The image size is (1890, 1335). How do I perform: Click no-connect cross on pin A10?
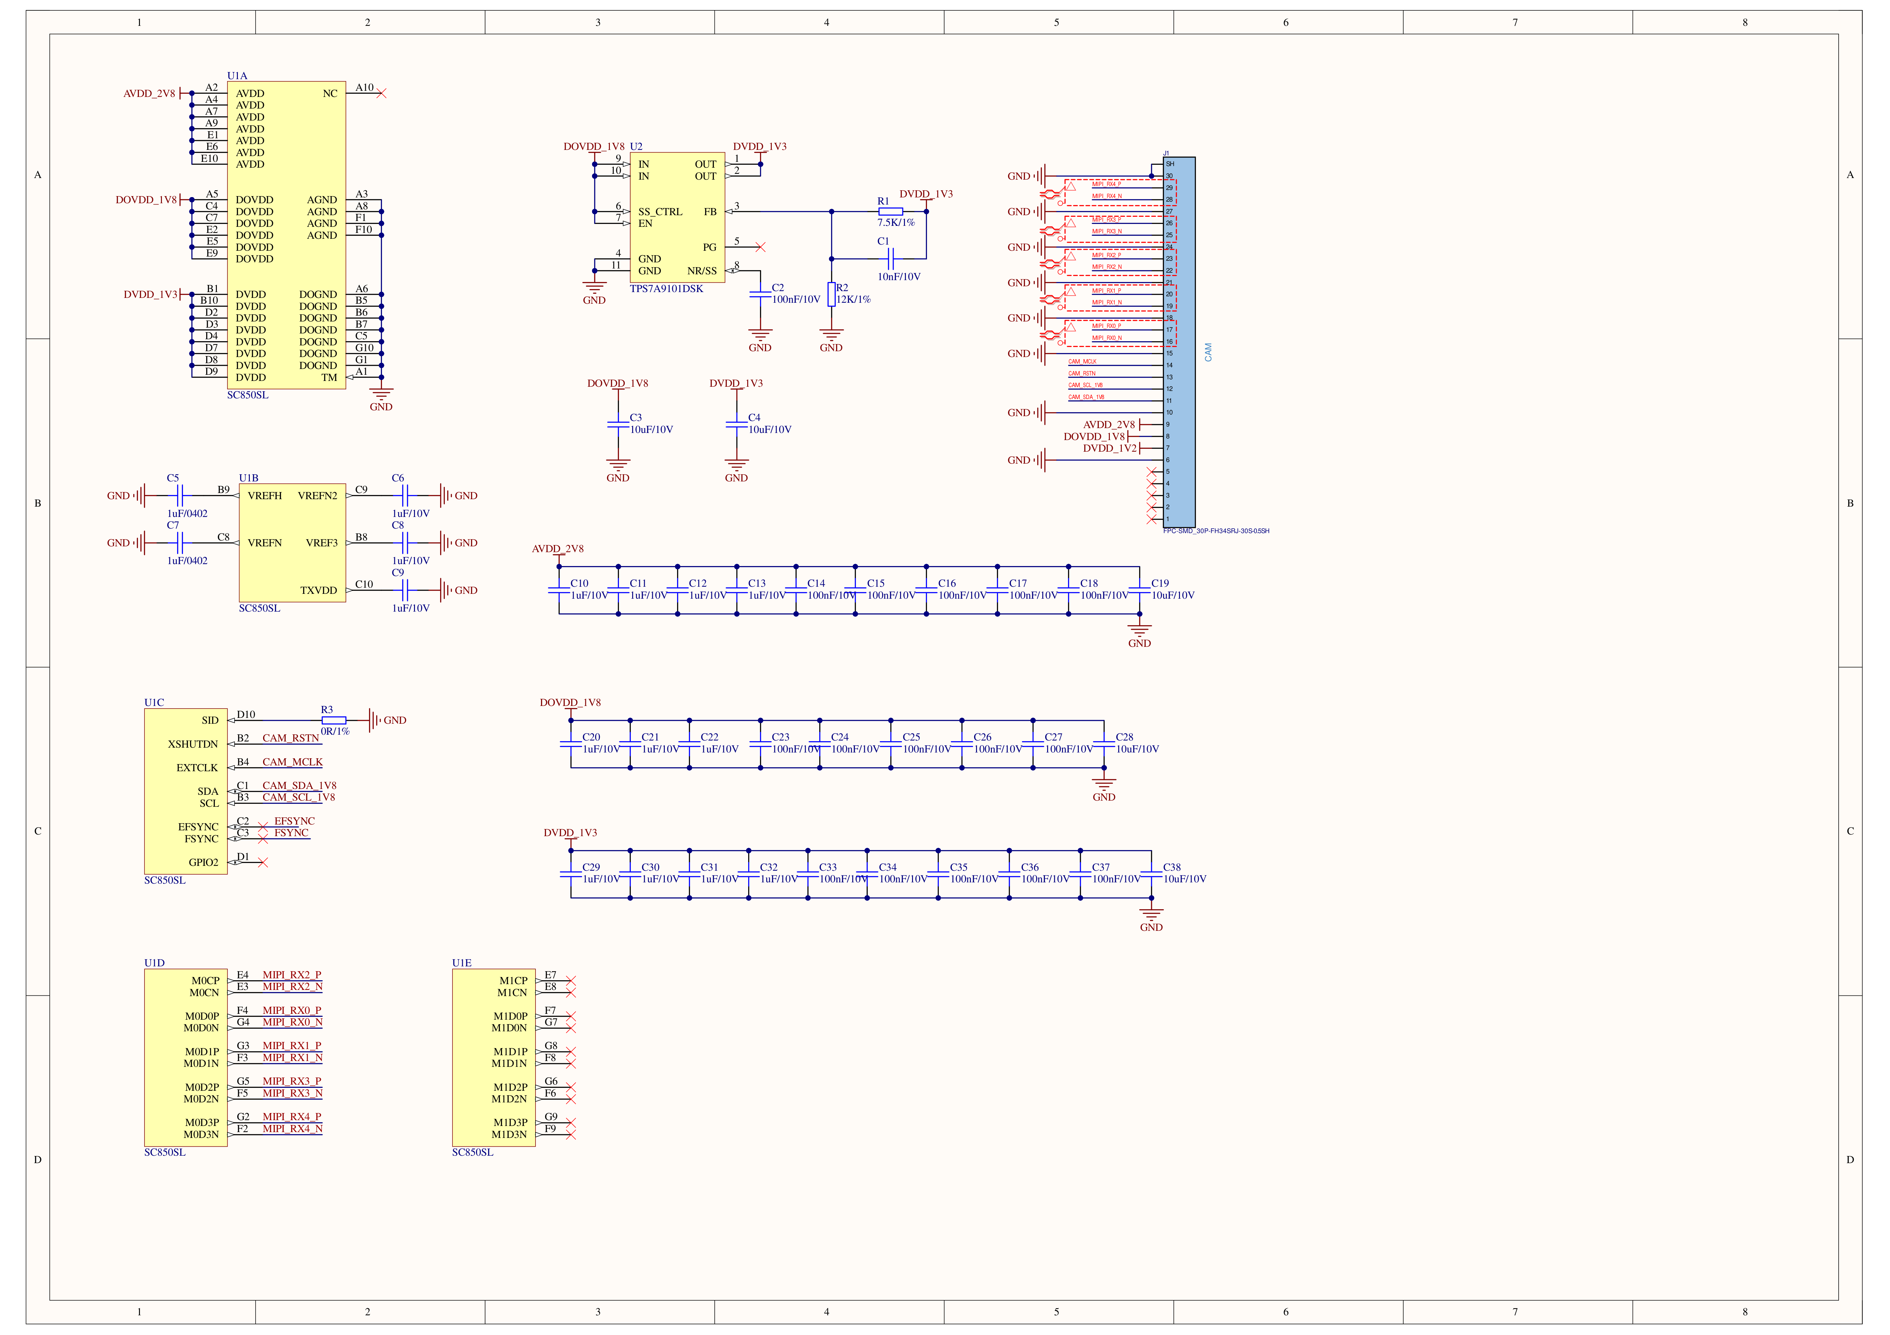tap(381, 94)
